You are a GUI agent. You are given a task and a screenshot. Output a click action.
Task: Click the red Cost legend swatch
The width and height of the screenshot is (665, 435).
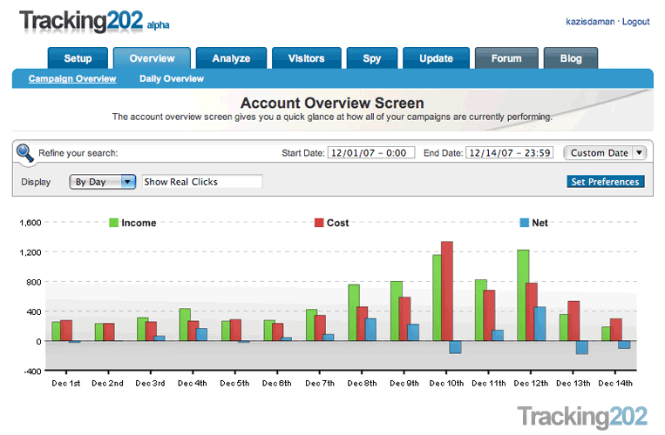(319, 223)
